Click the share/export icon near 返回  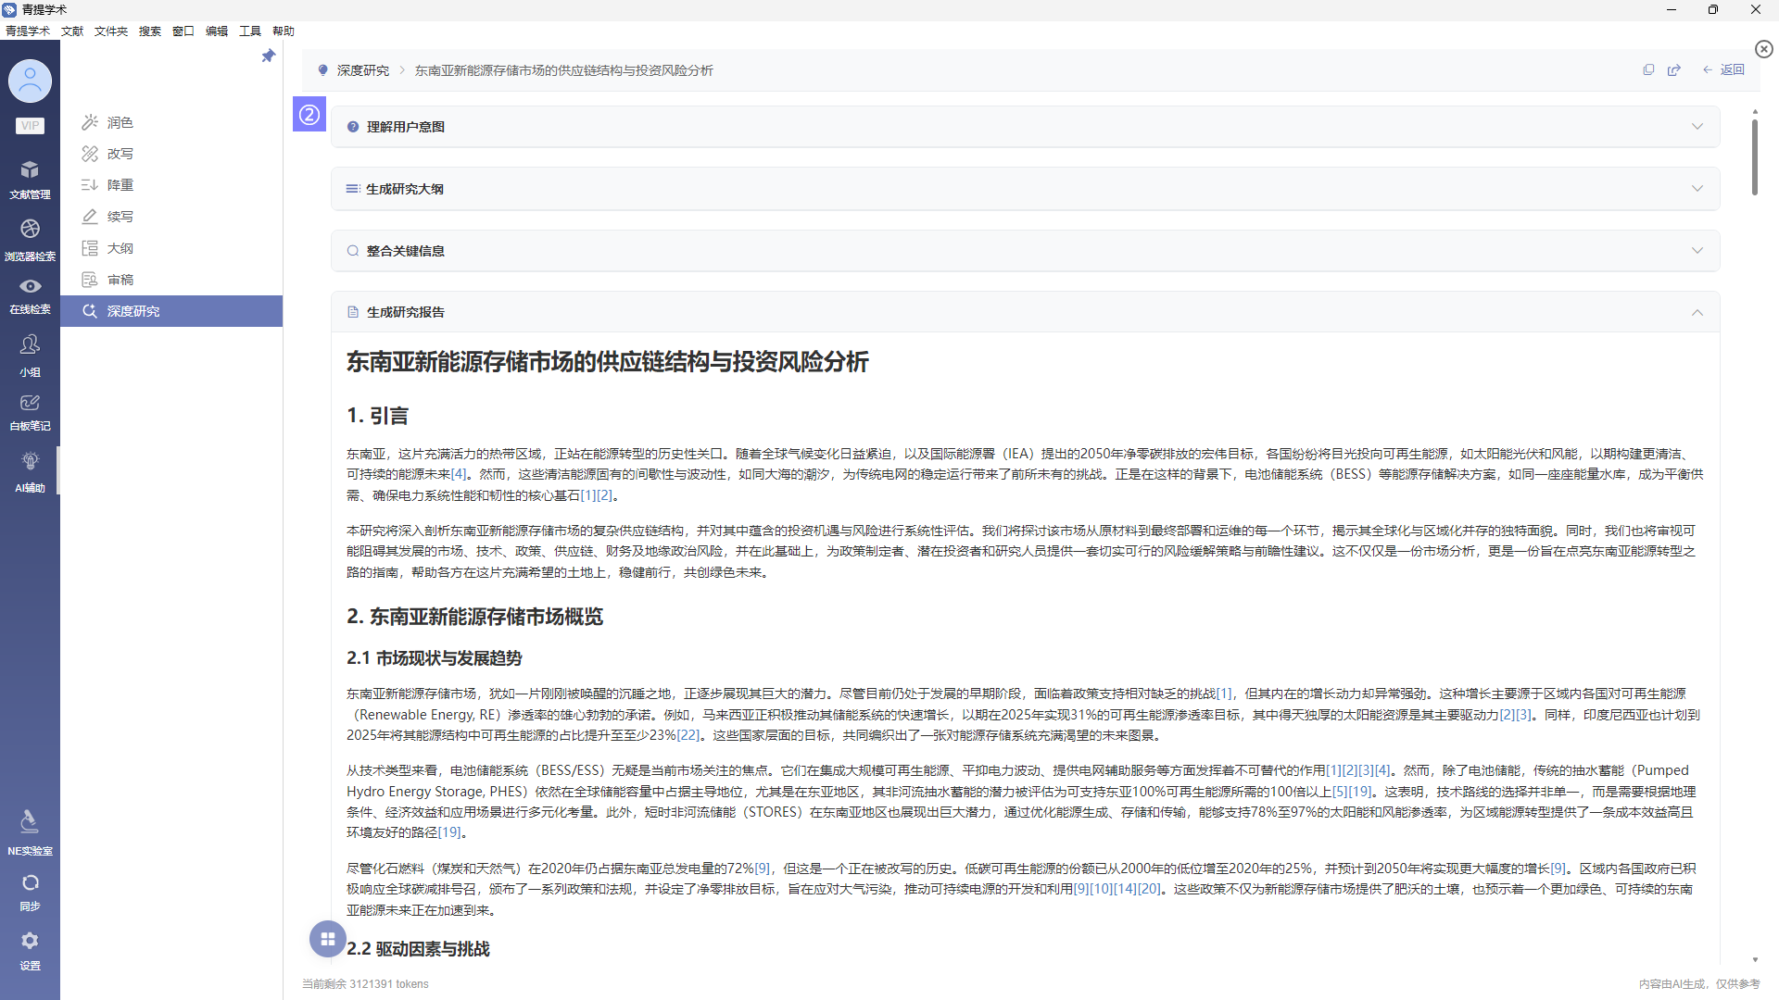coord(1674,70)
